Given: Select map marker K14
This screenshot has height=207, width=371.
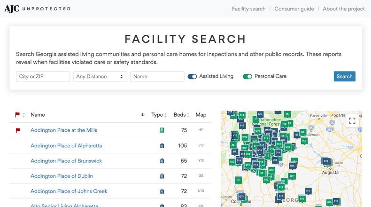Looking at the screenshot, I should pyautogui.click(x=242, y=115).
